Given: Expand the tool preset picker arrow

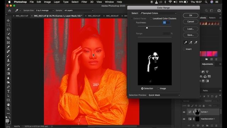Looking at the screenshot, I should [20, 11].
